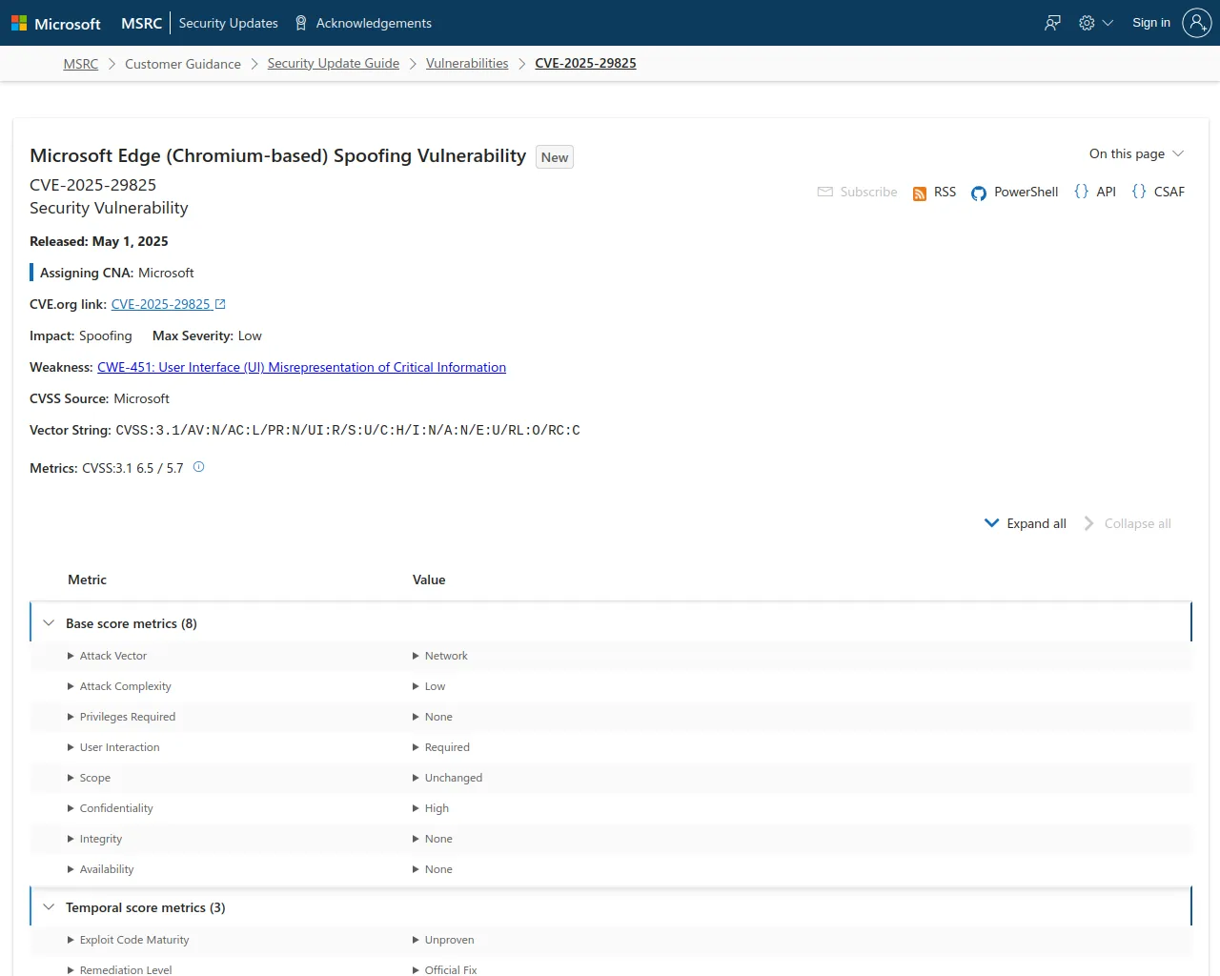1220x976 pixels.
Task: Open the On this page dropdown
Action: coord(1136,153)
